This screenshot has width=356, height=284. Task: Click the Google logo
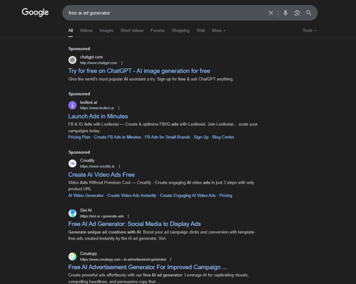(35, 12)
